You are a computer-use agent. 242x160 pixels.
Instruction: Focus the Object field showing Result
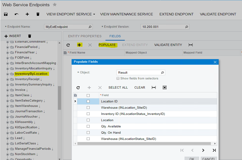pos(141,72)
